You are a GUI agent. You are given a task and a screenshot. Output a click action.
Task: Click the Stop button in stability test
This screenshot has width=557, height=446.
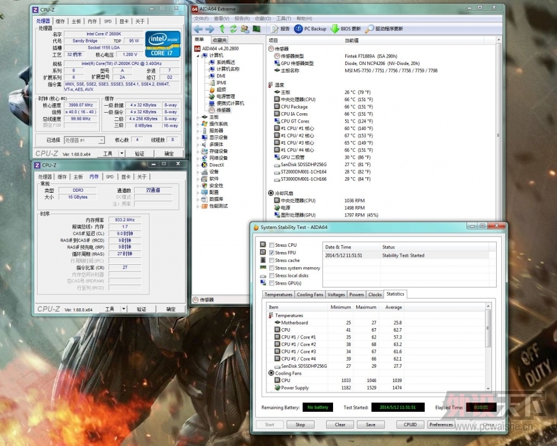(300, 425)
